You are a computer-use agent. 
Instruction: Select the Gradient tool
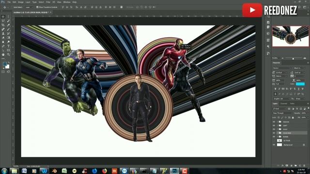click(x=8, y=38)
